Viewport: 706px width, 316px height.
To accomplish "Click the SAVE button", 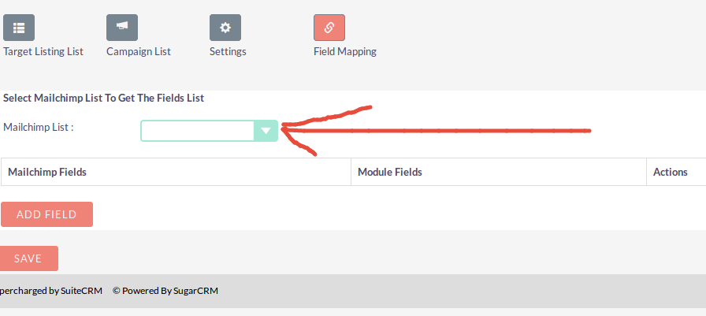I will [29, 258].
